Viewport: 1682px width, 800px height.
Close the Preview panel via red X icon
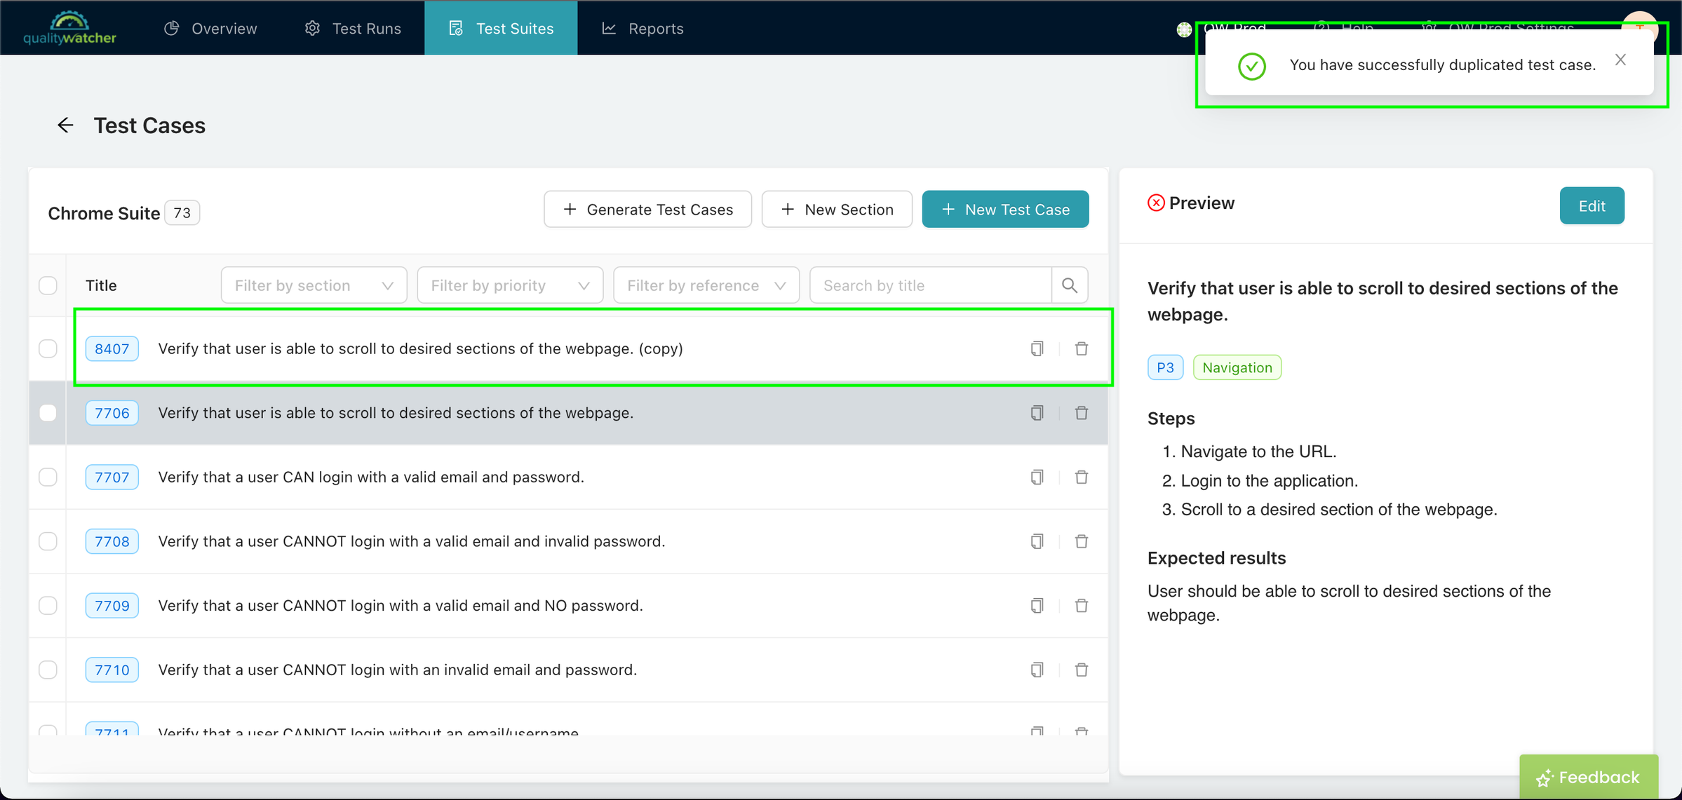[x=1156, y=203]
